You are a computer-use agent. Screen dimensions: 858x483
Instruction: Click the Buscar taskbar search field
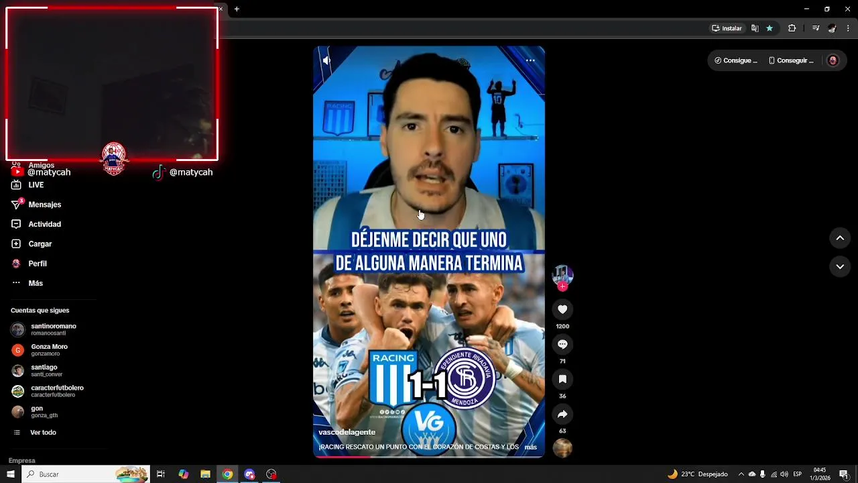[86, 474]
